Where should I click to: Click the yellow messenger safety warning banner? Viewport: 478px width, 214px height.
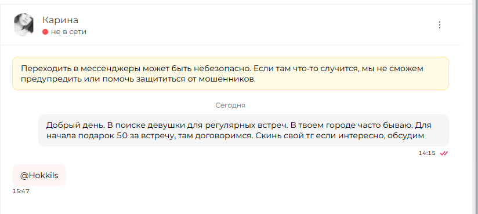[x=230, y=73]
